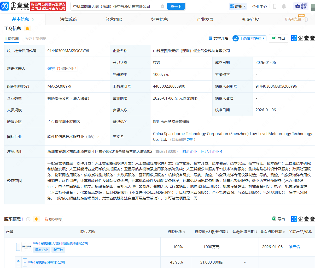Screen dimensions: 315x268
Task: Click the info icon next to 股东信息
Action: [x=28, y=219]
